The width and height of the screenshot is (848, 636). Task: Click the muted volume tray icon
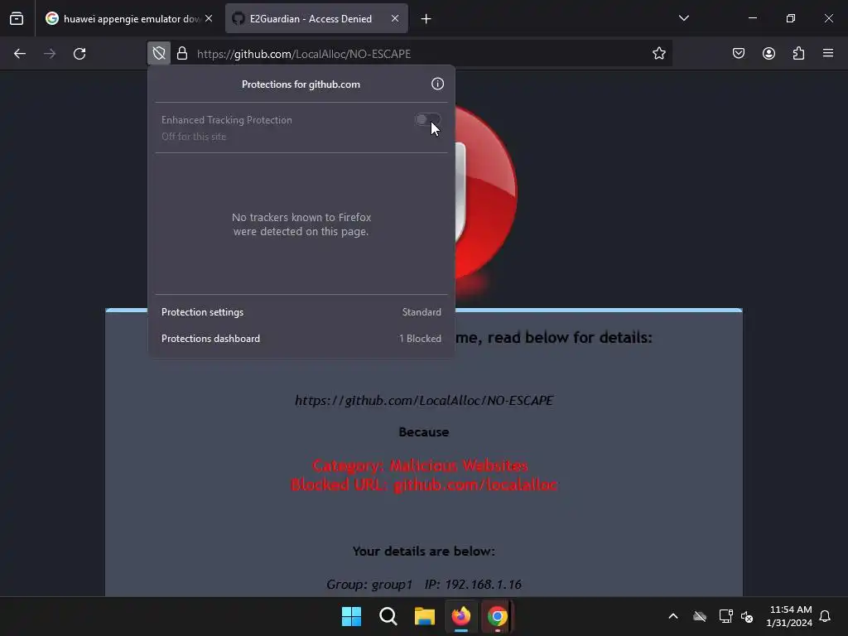[x=747, y=616]
